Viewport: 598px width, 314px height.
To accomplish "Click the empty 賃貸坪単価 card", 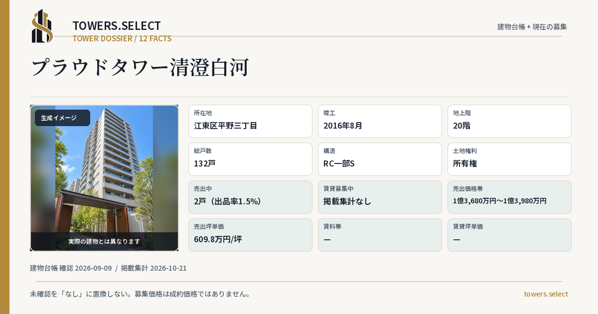I will [x=509, y=235].
